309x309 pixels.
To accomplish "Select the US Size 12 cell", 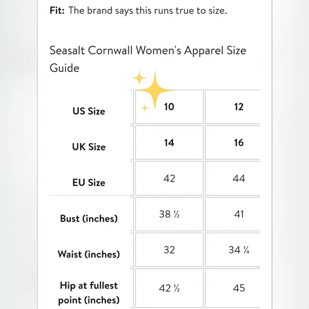I will click(232, 107).
